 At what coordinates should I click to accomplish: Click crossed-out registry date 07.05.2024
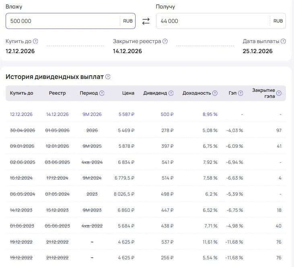[58, 194]
